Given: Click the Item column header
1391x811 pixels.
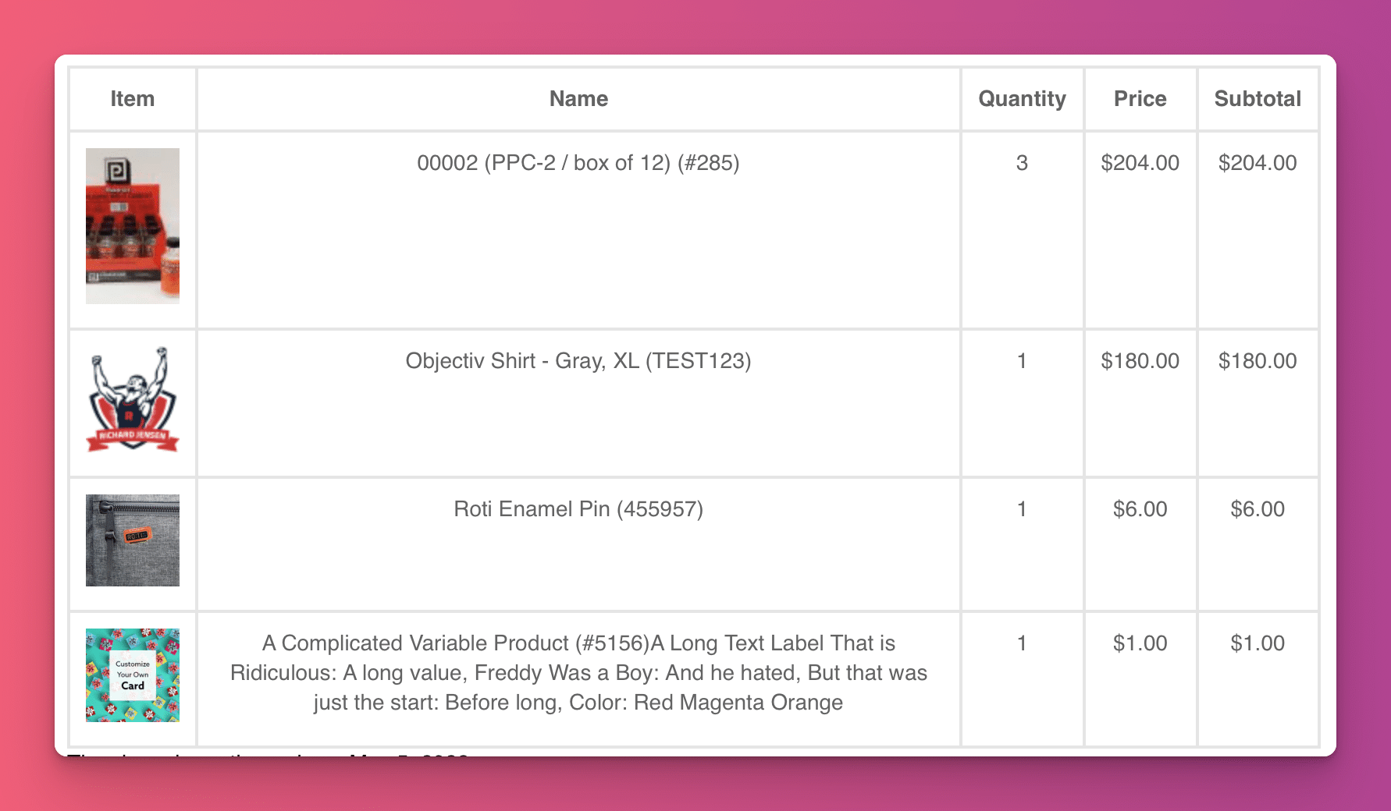Looking at the screenshot, I should click(x=133, y=99).
